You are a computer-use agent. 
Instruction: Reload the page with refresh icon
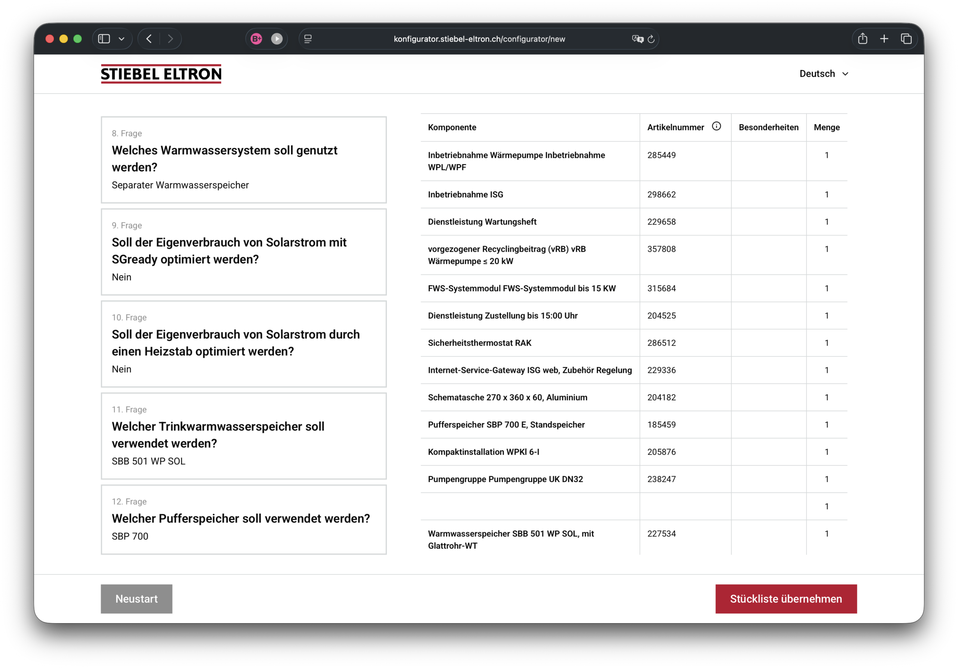(651, 39)
